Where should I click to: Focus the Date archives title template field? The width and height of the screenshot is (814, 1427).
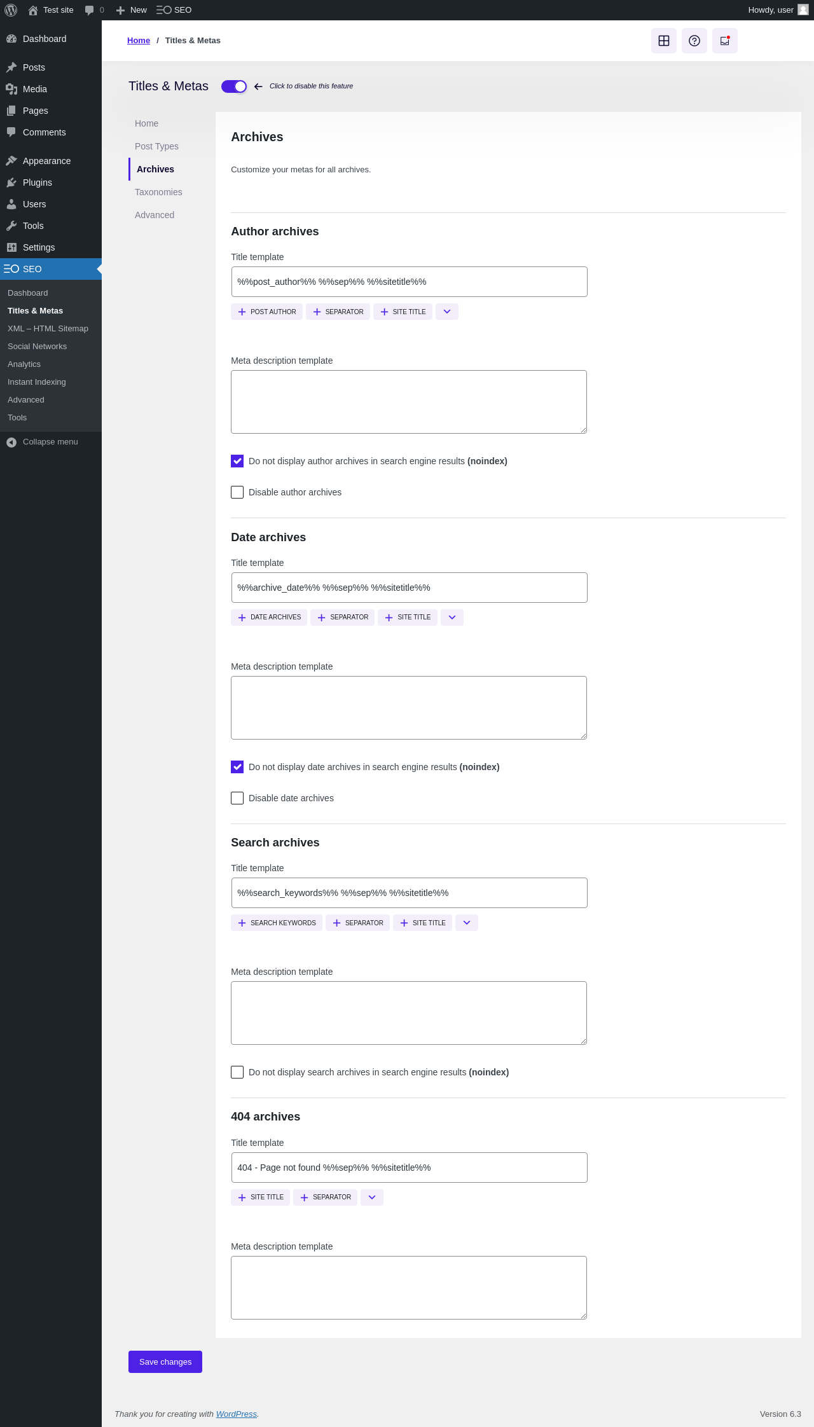pyautogui.click(x=409, y=588)
